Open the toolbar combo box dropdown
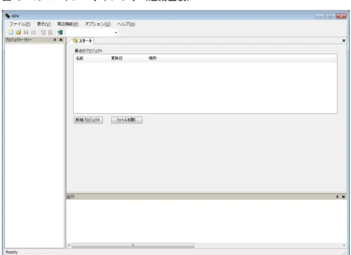The image size is (351, 255). 116,33
